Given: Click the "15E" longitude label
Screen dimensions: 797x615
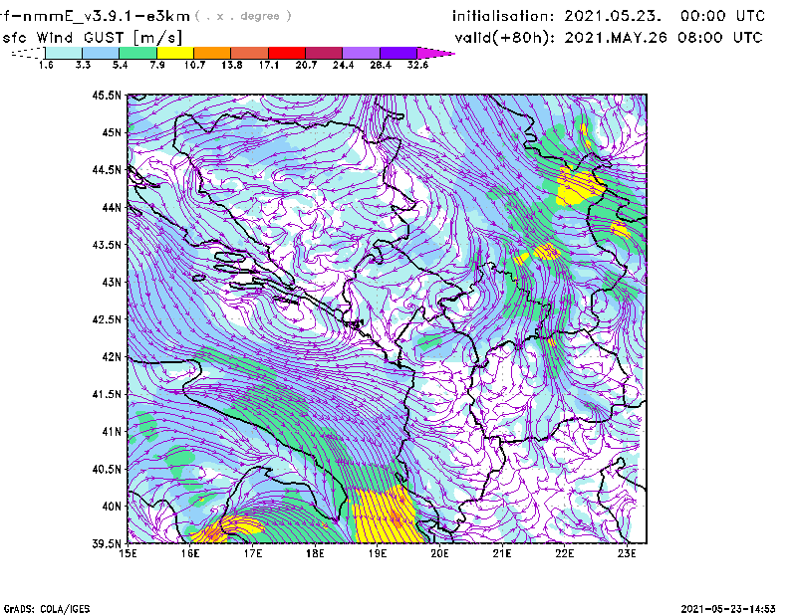Looking at the screenshot, I should coord(128,553).
